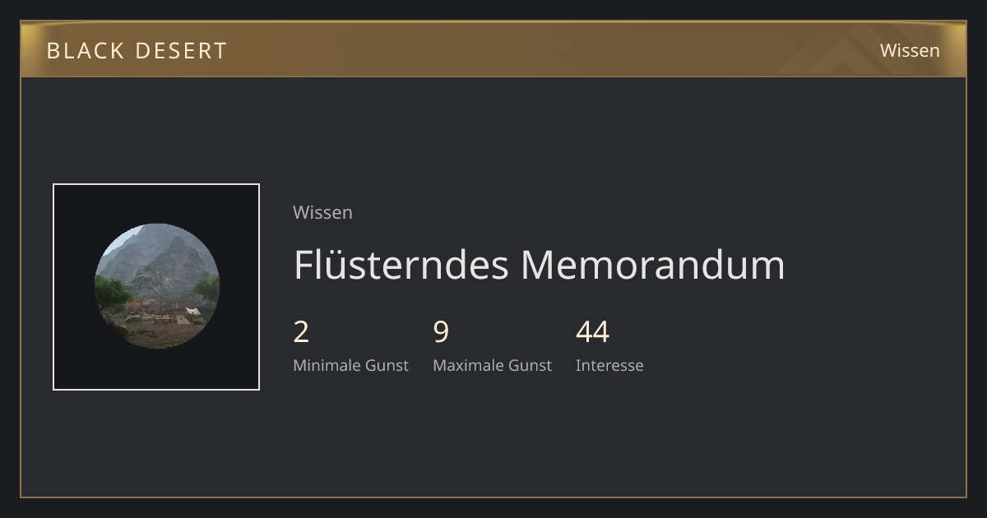
Task: Click the word Memorandum in the heading
Action: 652,265
